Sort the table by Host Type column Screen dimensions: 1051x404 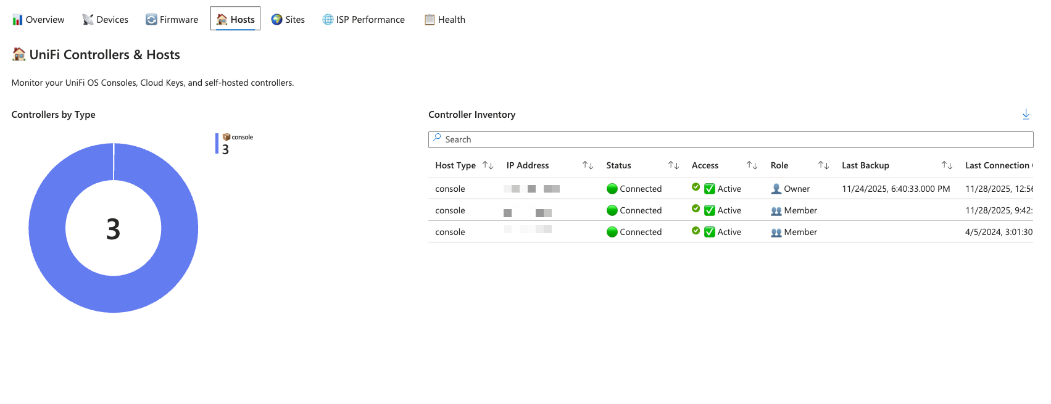[488, 165]
